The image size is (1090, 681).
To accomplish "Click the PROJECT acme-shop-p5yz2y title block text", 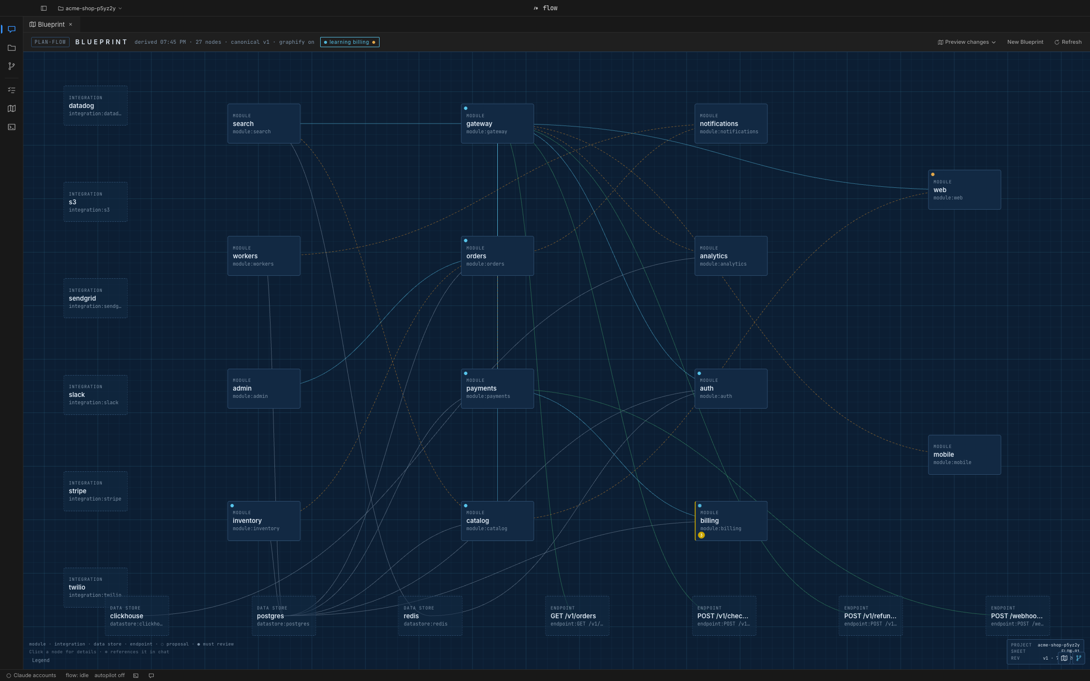I will [x=1045, y=645].
